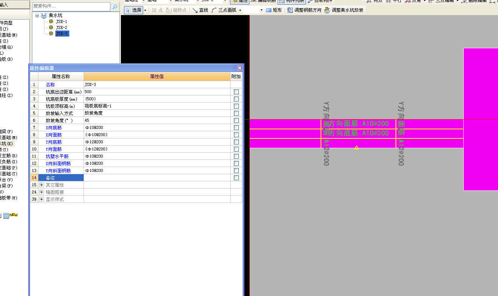Click the 独立基础 (P) item in left list
Screen dimensions: 498x296
coord(9,168)
